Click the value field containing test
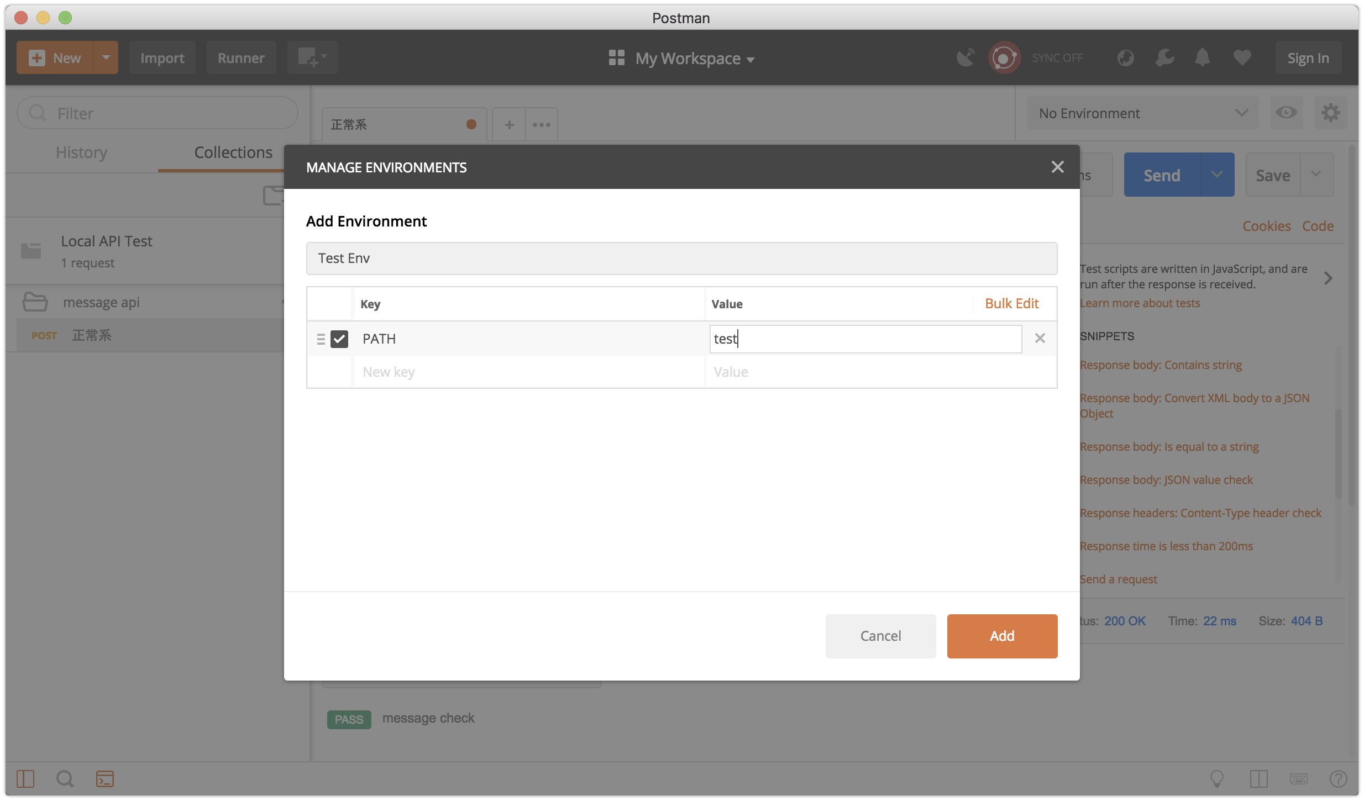Screen dimensions: 1364x801 click(865, 339)
